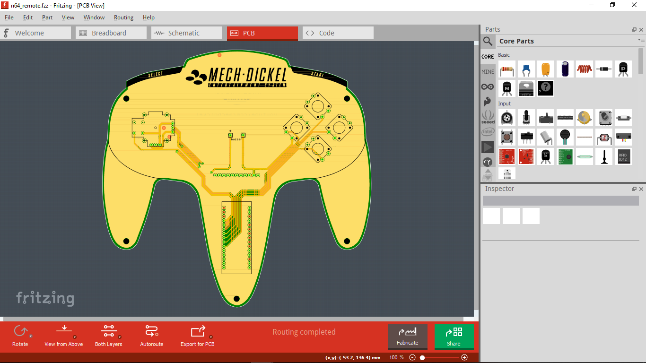
Task: Open the Seeed parts bin
Action: [x=488, y=116]
